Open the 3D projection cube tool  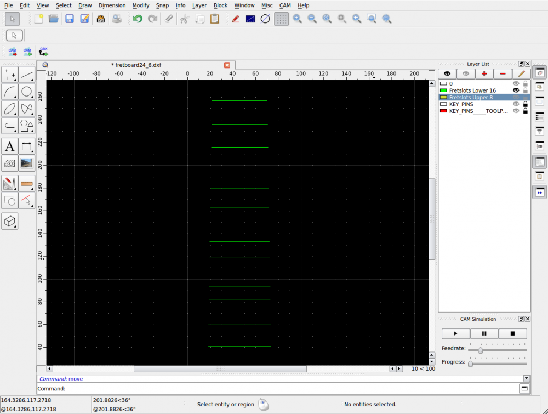tap(10, 221)
